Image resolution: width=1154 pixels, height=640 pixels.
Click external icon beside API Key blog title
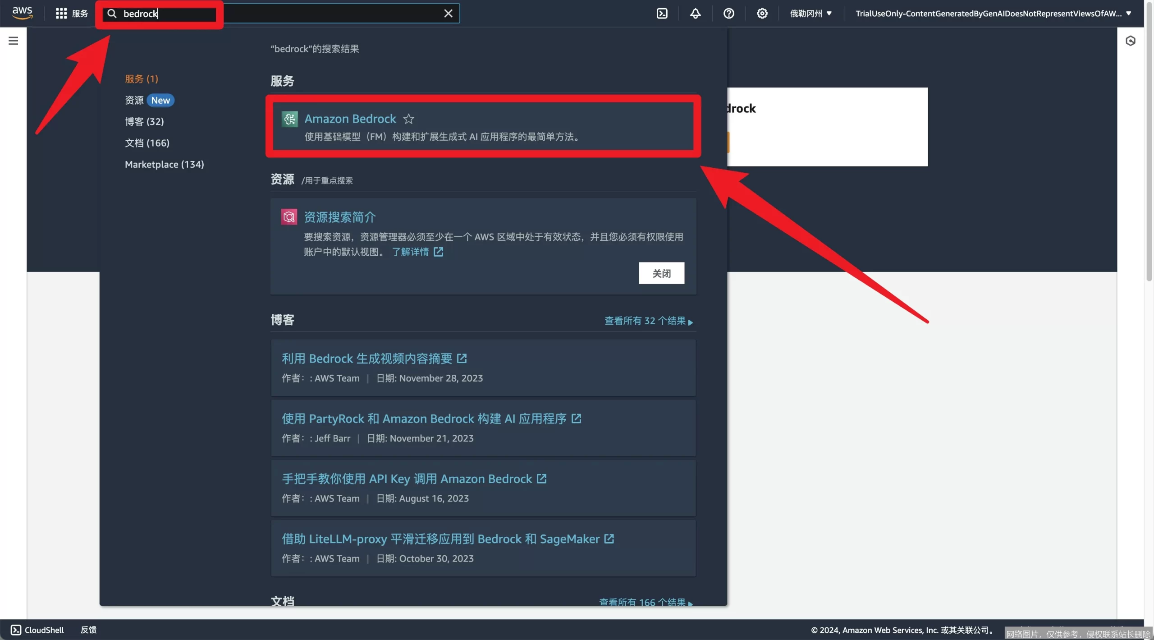pyautogui.click(x=541, y=479)
